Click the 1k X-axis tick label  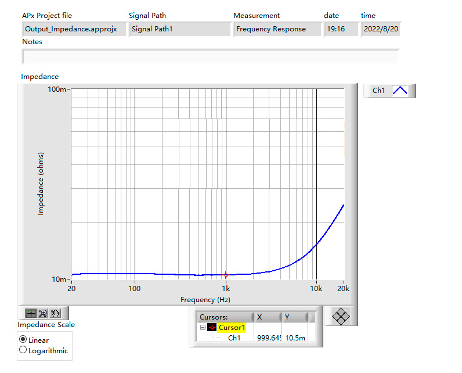(x=226, y=289)
